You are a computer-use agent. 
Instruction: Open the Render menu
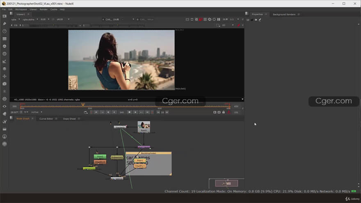(x=43, y=9)
